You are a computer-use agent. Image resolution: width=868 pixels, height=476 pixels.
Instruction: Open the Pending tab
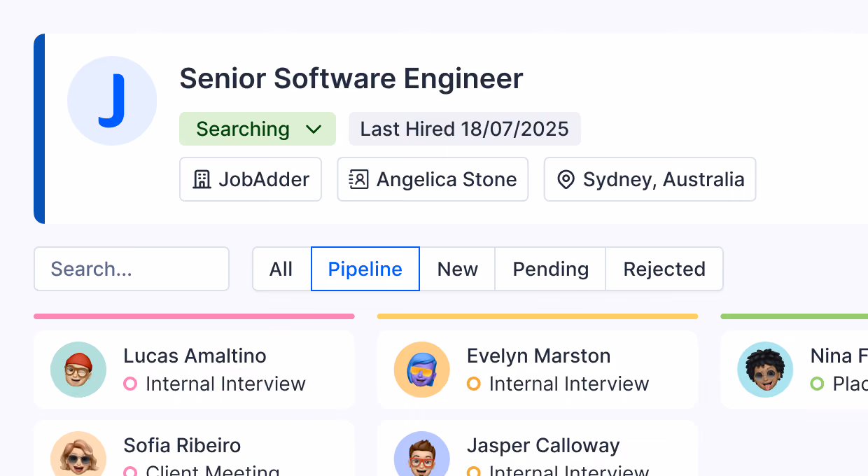pyautogui.click(x=550, y=269)
